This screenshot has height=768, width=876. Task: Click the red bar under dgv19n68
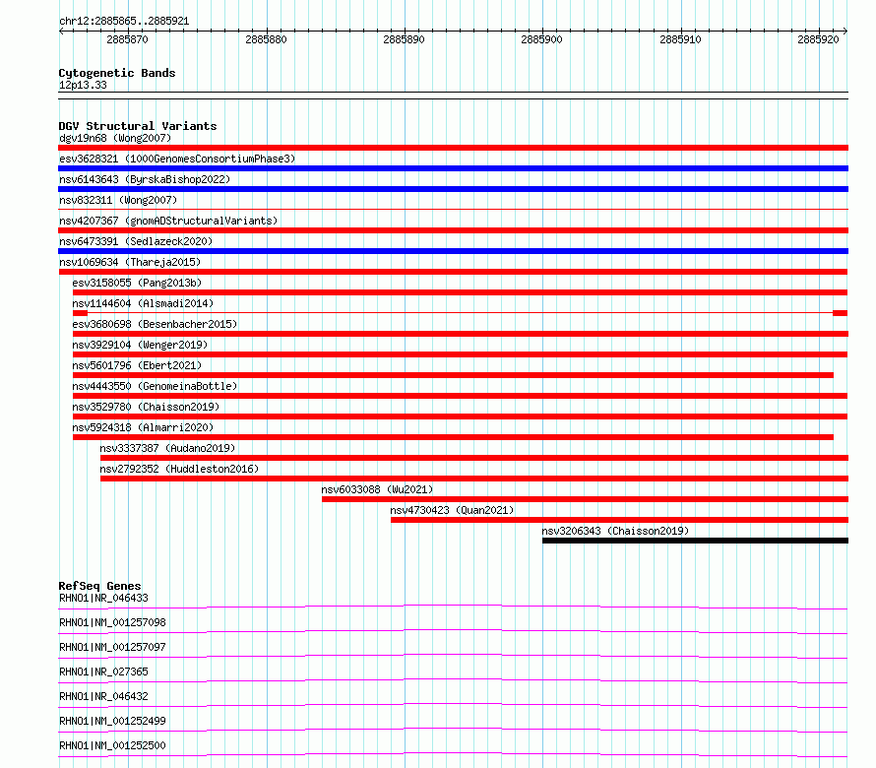coord(453,148)
